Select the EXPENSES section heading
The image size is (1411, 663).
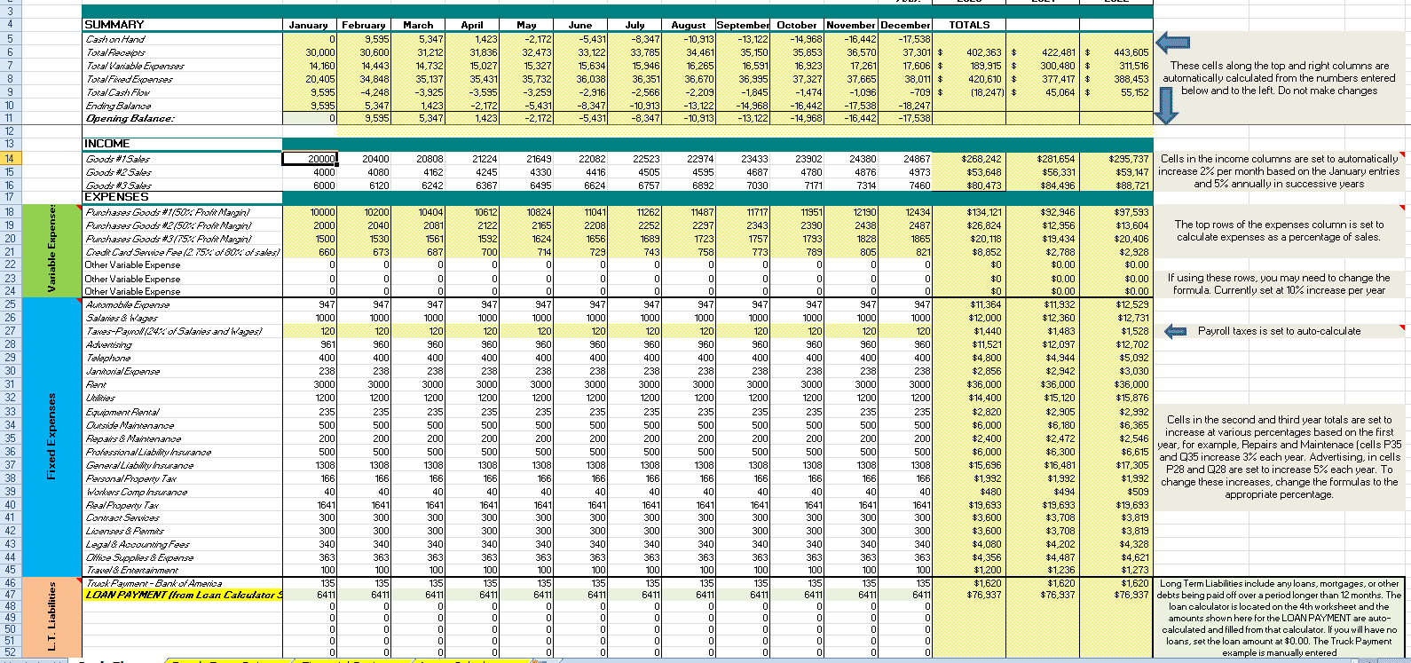coord(183,197)
